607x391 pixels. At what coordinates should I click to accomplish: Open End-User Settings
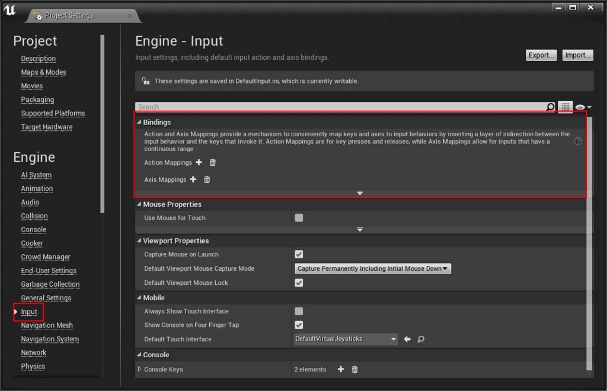(x=49, y=270)
